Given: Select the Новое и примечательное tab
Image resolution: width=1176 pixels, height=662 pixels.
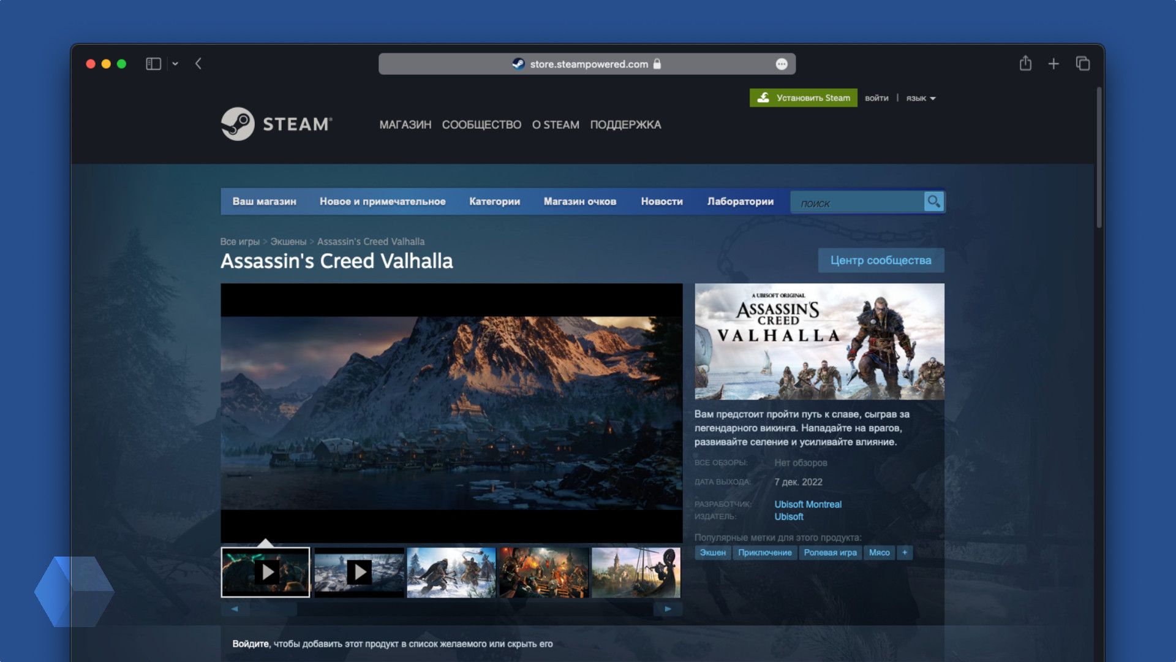Looking at the screenshot, I should tap(382, 202).
